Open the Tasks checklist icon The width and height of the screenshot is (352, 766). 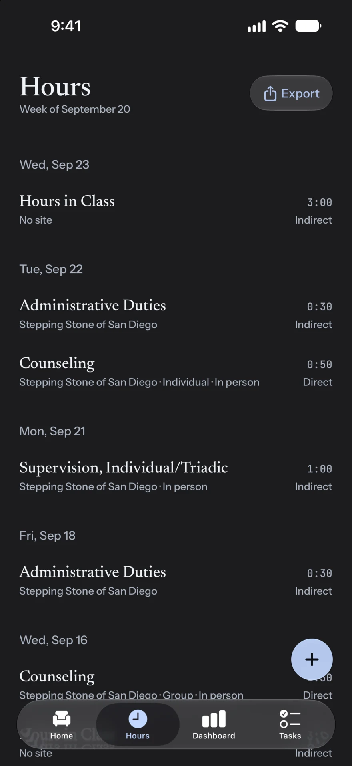[x=290, y=719]
